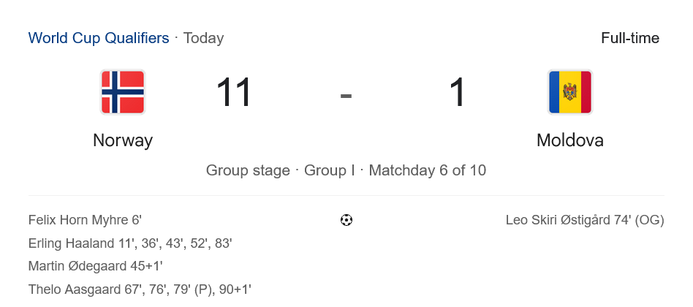Click scorer Felix Horn Myhre 6'
This screenshot has width=693, height=307.
tap(85, 220)
